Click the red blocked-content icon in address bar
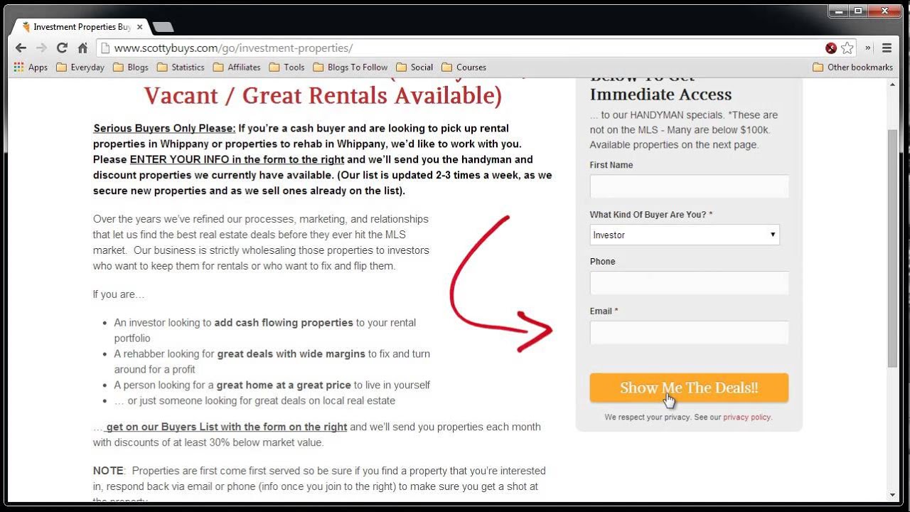The image size is (910, 512). tap(830, 48)
